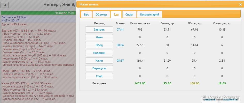
Task: Open the Комментарий tab
Action: tap(149, 14)
